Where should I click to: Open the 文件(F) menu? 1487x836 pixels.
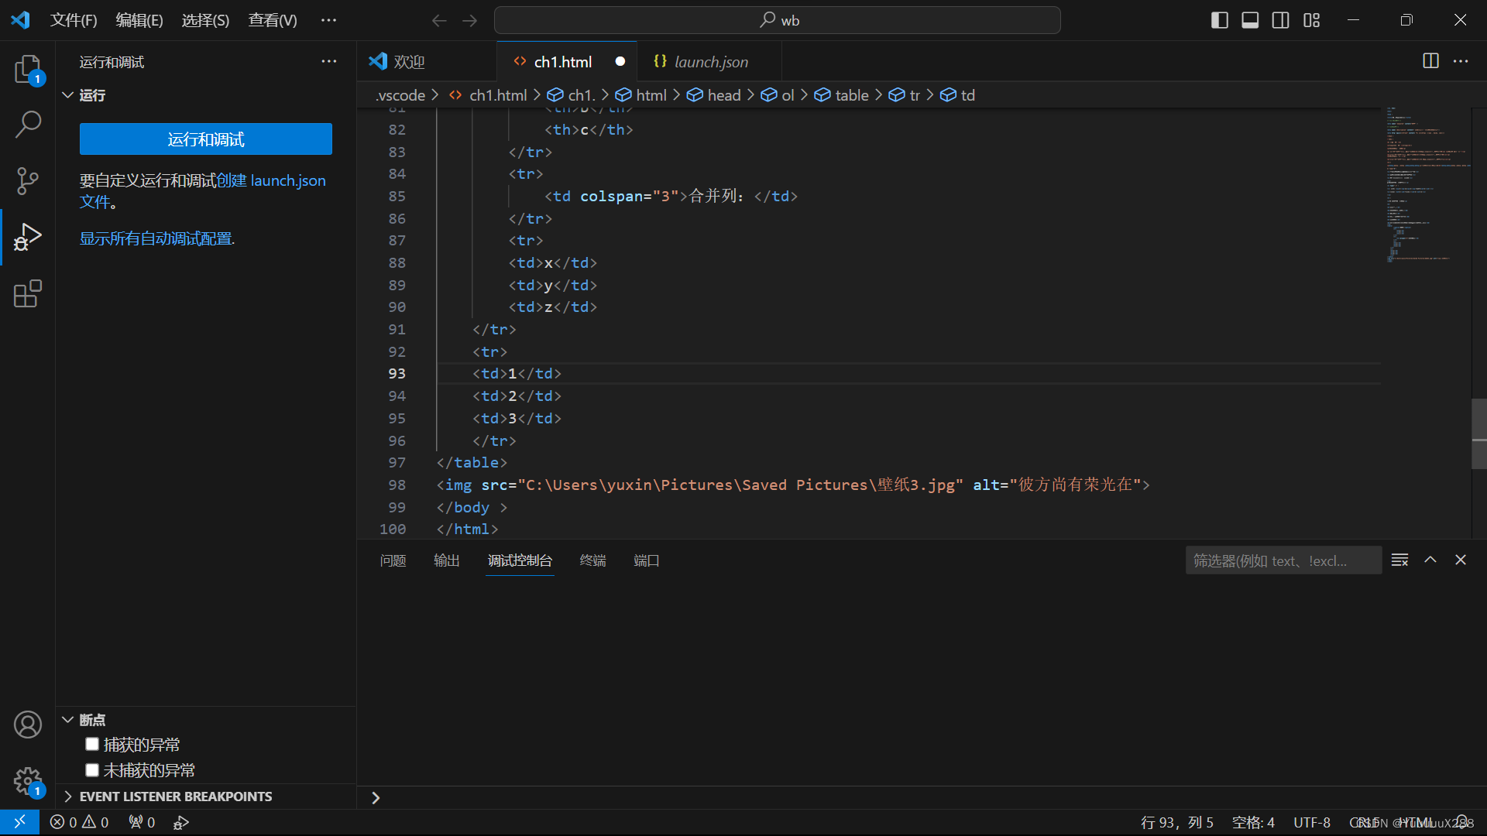(74, 20)
